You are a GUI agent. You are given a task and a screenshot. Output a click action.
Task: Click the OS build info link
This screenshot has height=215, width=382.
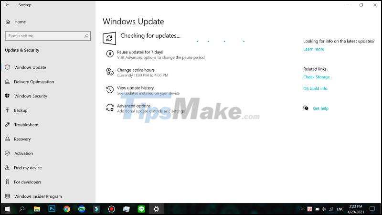pyautogui.click(x=315, y=88)
